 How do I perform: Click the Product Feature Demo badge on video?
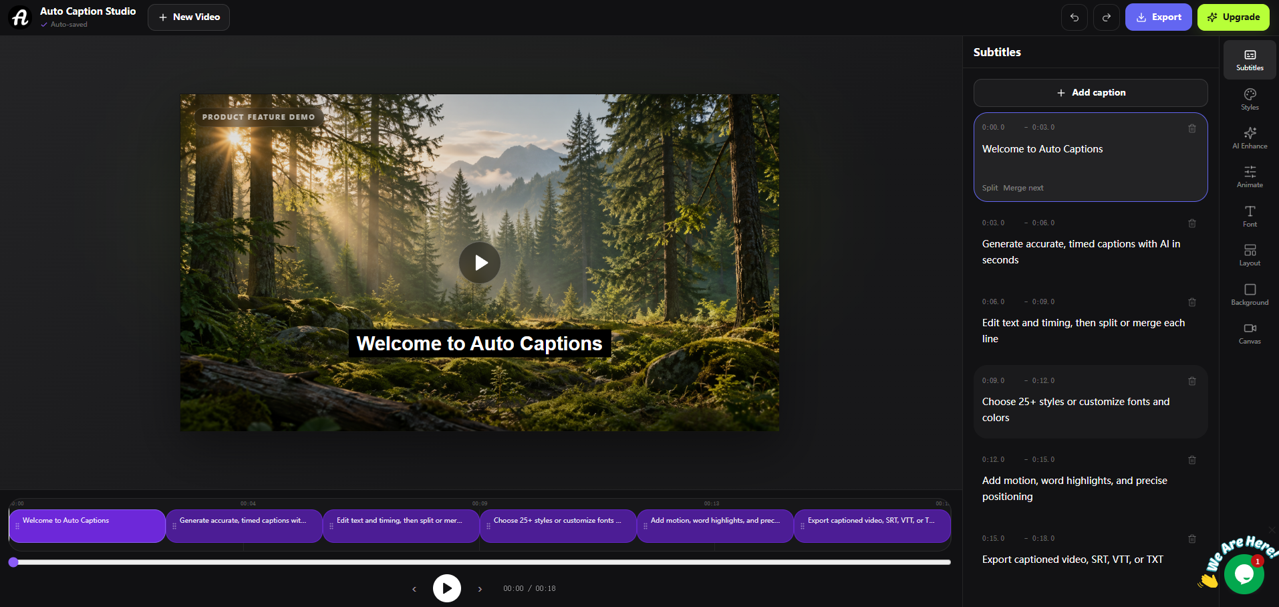pos(259,117)
